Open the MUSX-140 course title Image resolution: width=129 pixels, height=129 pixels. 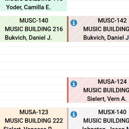[x=112, y=112]
